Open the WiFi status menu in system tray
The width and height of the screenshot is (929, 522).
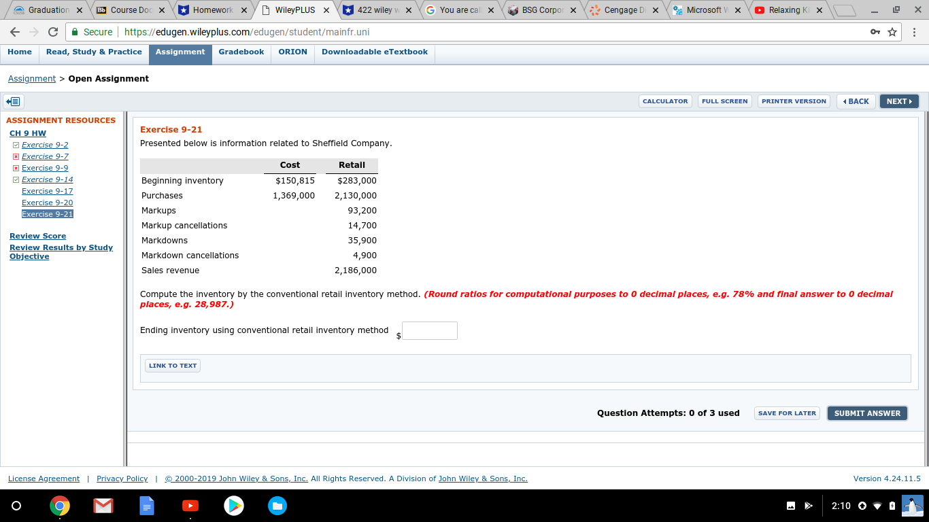[875, 506]
